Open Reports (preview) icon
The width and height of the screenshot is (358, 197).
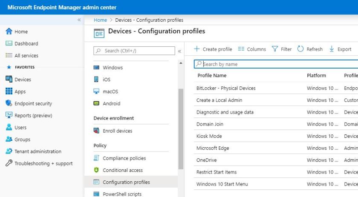9,115
